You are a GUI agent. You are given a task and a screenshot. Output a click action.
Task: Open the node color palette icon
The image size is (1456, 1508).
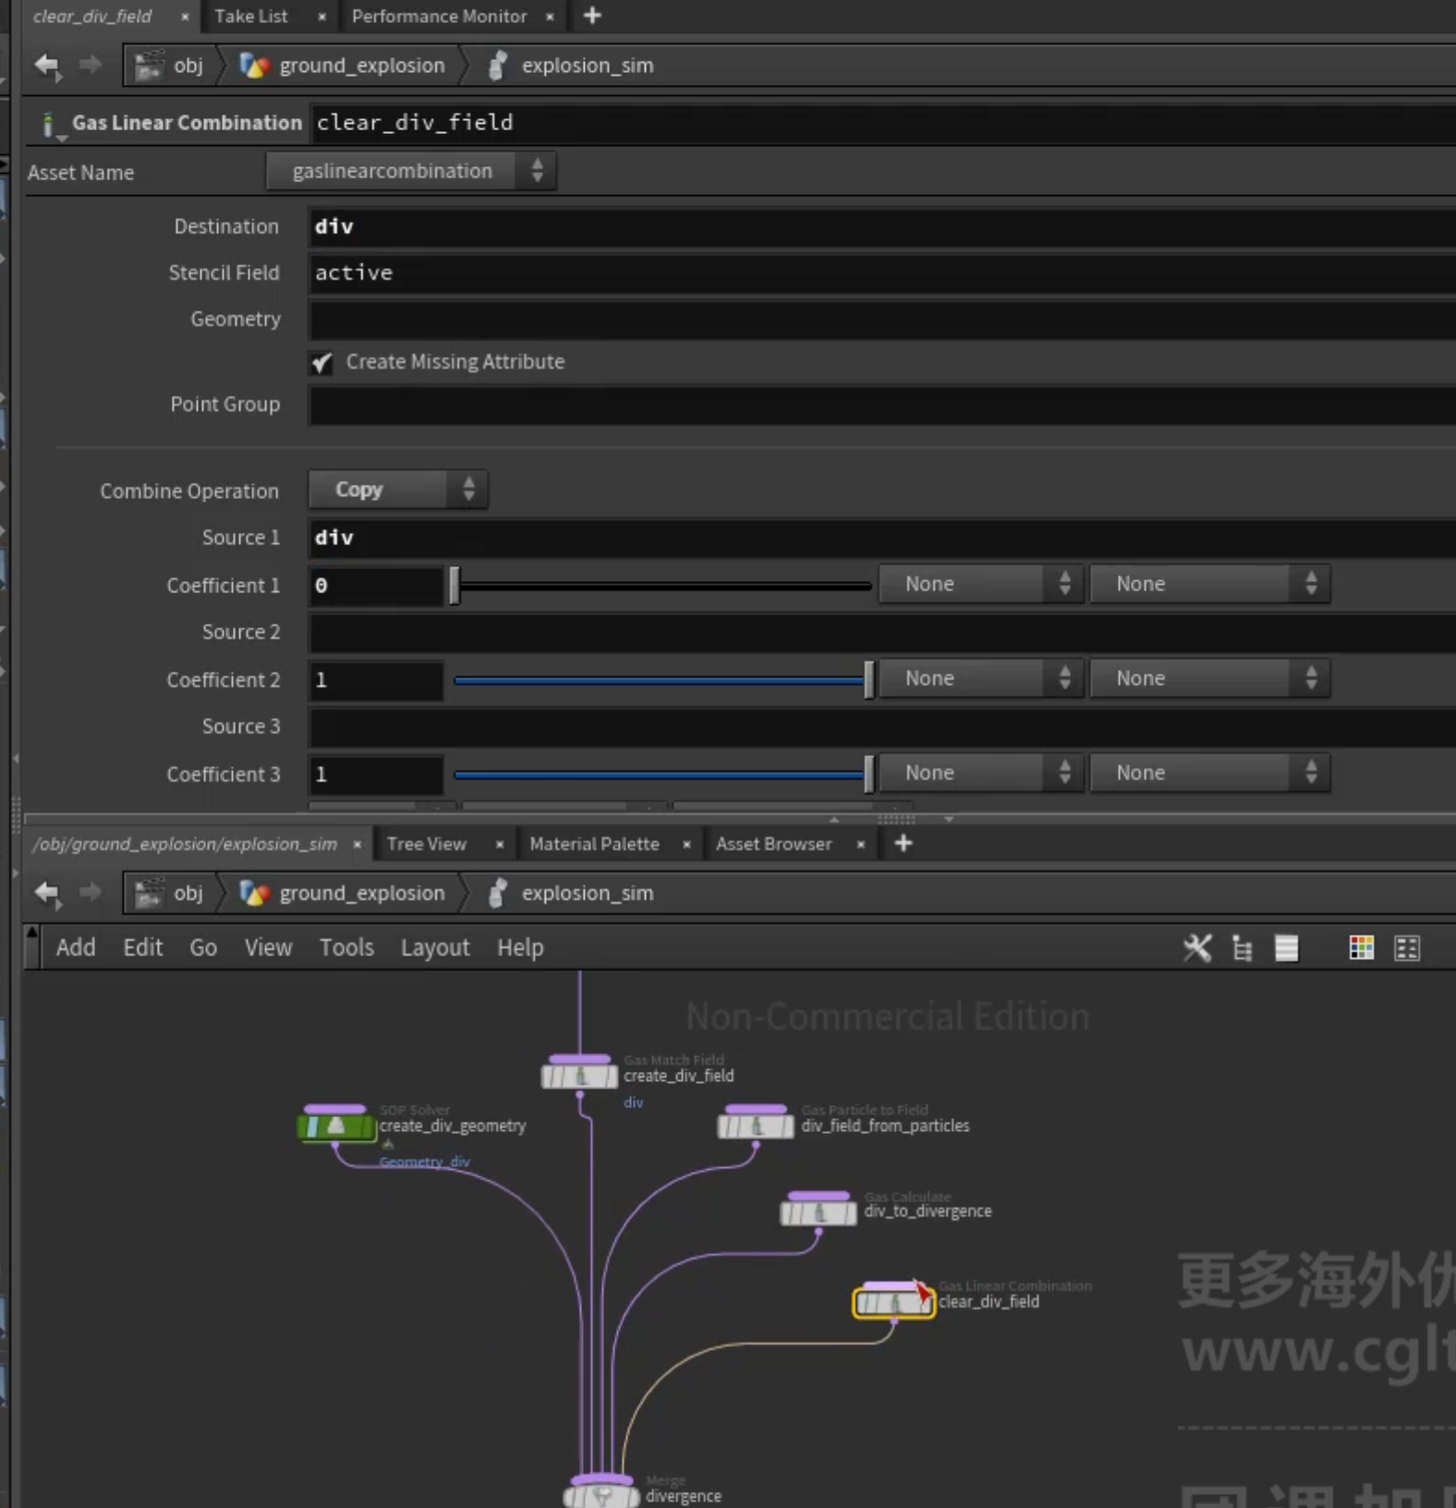coord(1361,948)
